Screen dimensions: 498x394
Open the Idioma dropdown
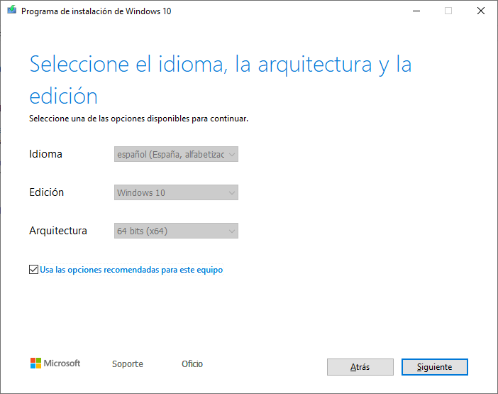[176, 154]
